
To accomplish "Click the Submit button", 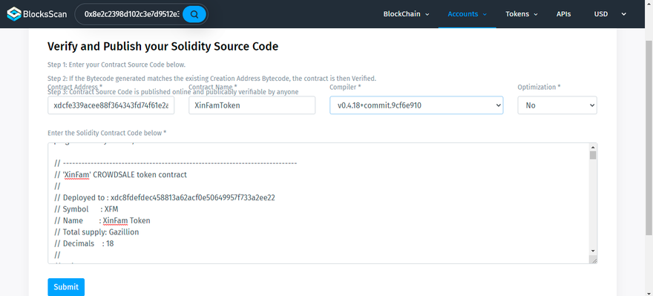I will click(66, 287).
